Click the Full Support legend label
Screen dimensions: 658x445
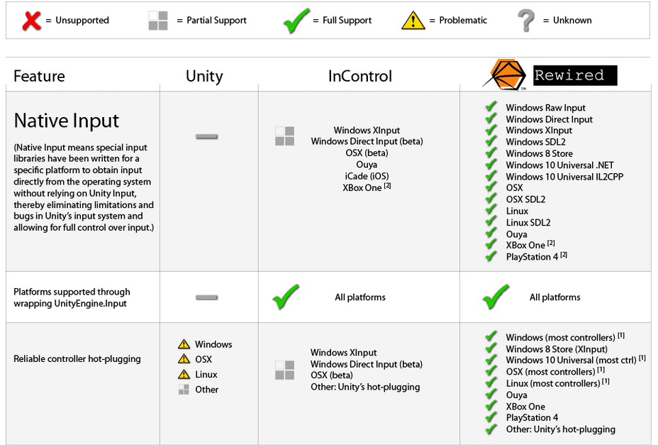coord(347,20)
